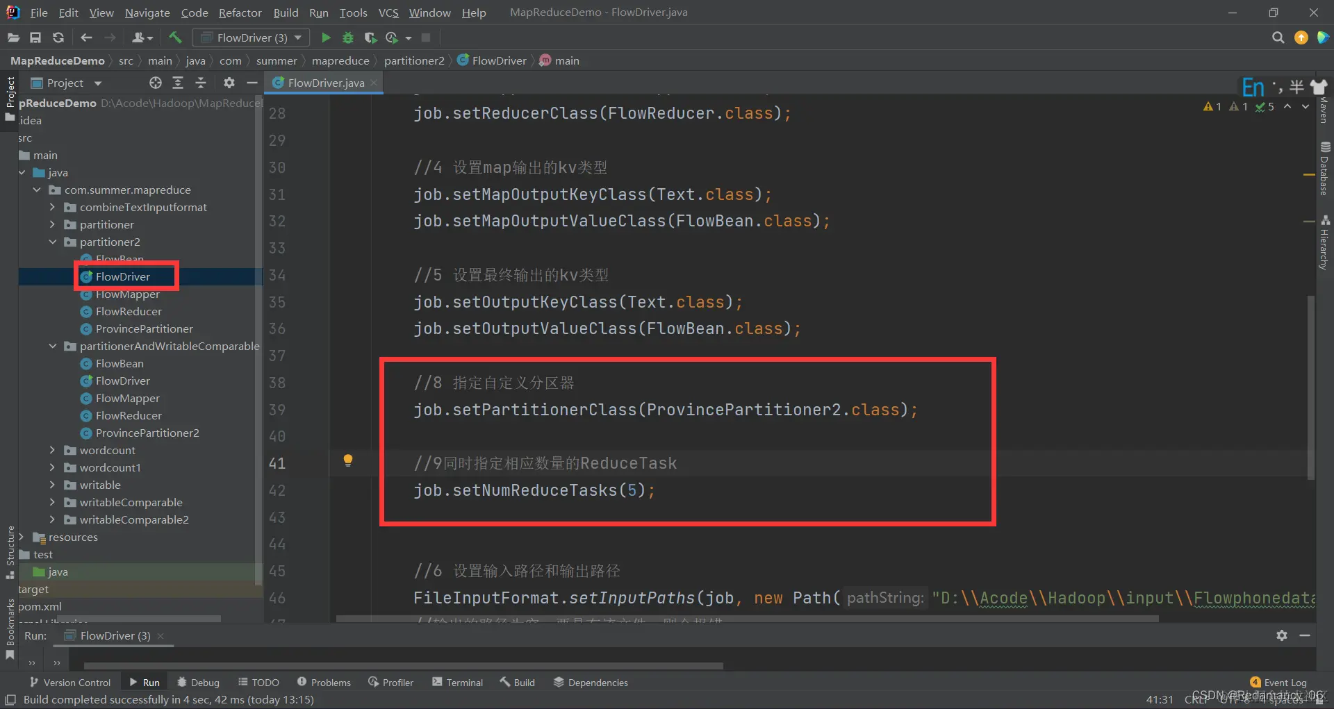Screen dimensions: 1334x709
Task: Click the intention light bulb on line 41
Action: point(348,460)
